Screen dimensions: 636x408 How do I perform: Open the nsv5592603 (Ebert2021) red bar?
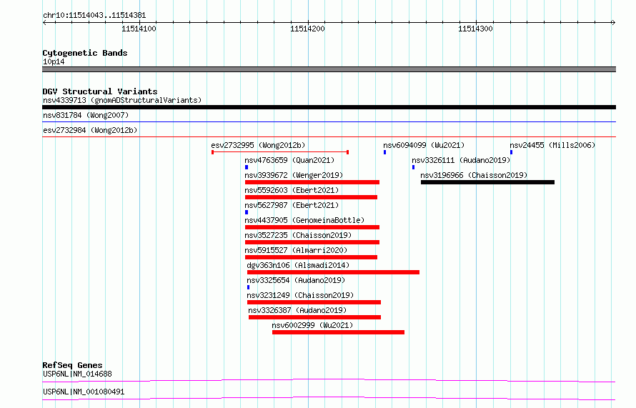coord(311,197)
